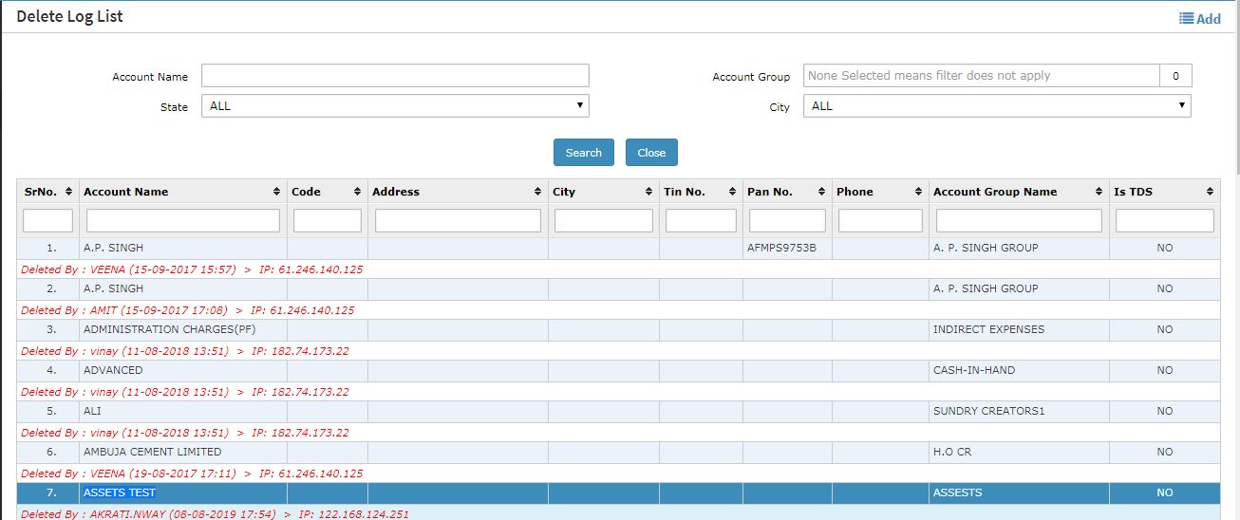Sort by Address column arrows
Image resolution: width=1240 pixels, height=520 pixels.
537,192
